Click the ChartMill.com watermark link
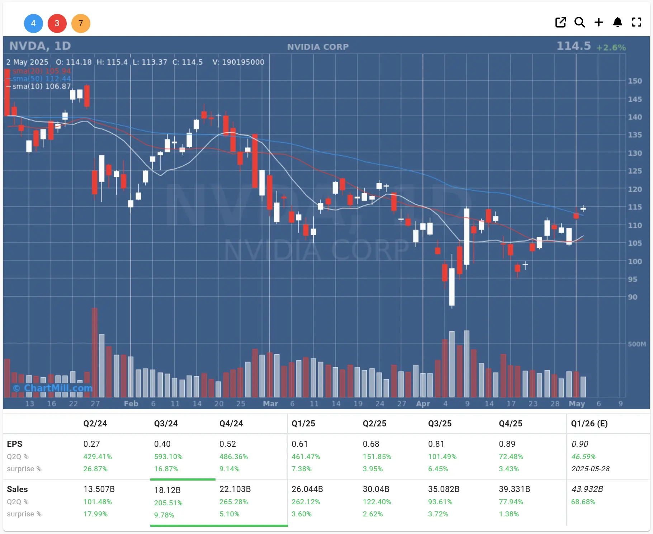 click(53, 388)
